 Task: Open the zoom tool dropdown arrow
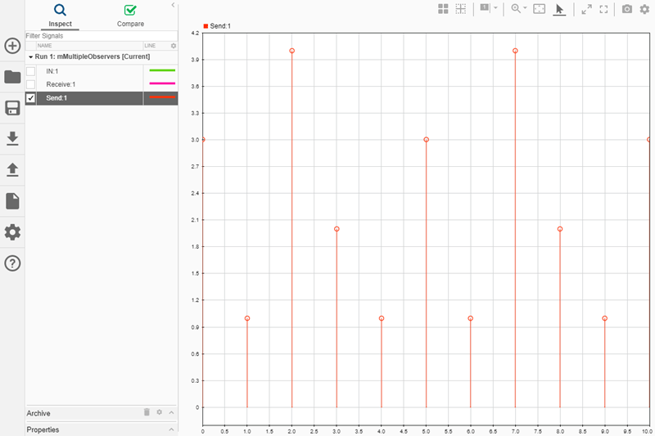525,8
